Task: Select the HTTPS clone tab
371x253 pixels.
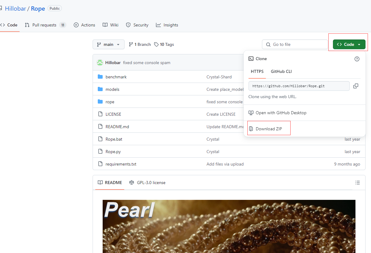Action: coord(257,71)
